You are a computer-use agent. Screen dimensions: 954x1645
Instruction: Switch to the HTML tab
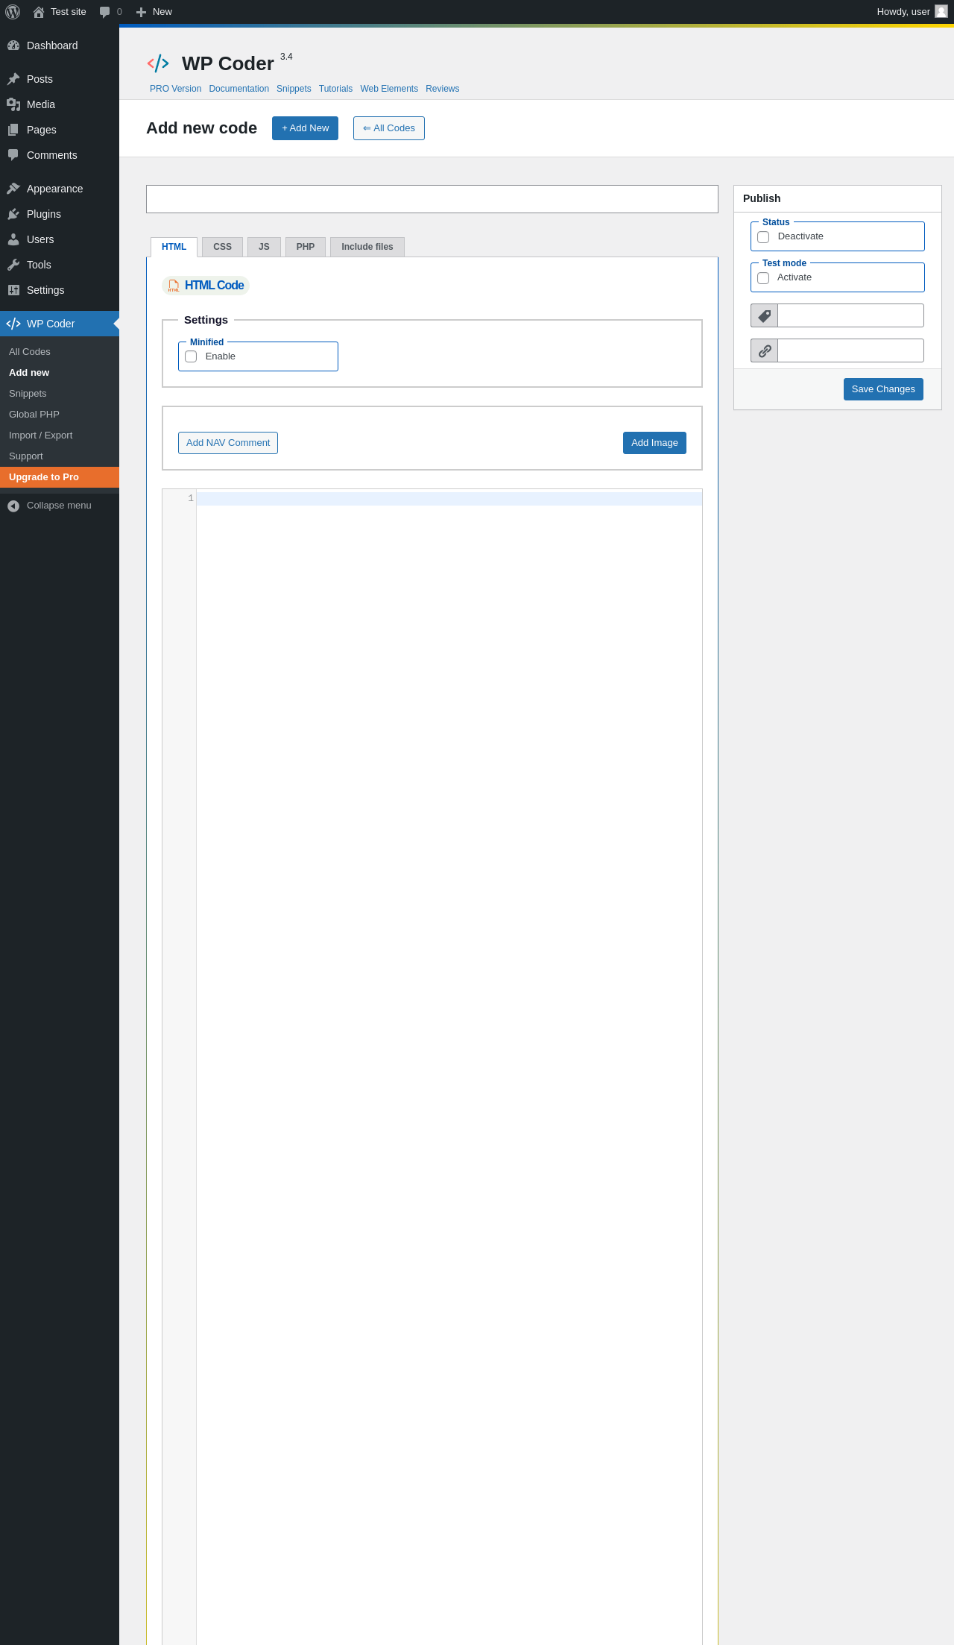[174, 247]
